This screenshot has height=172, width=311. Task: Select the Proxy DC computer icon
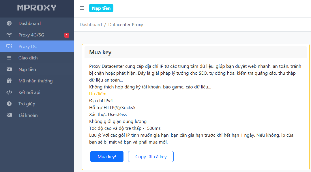tap(9, 47)
